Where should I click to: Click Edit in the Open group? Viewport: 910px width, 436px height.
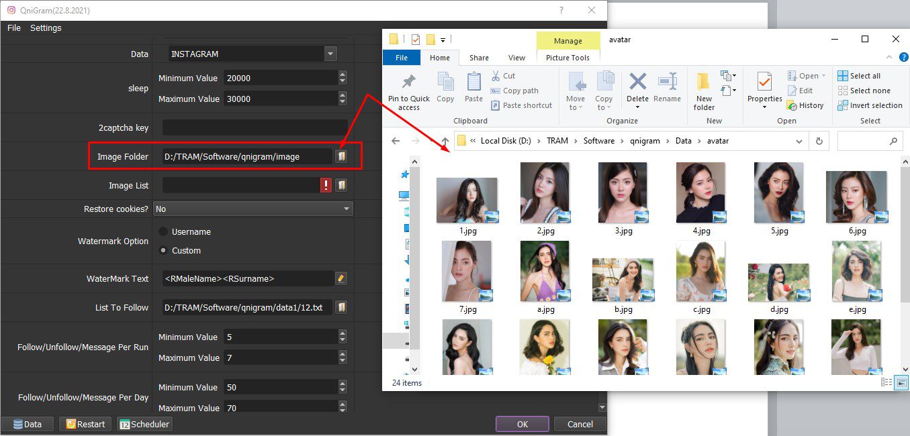coord(799,91)
